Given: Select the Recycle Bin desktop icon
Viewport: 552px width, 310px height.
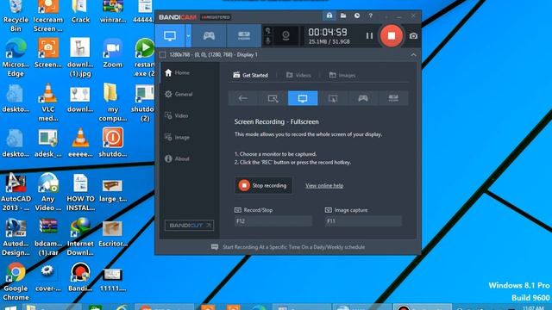Looking at the screenshot, I should click(16, 15).
